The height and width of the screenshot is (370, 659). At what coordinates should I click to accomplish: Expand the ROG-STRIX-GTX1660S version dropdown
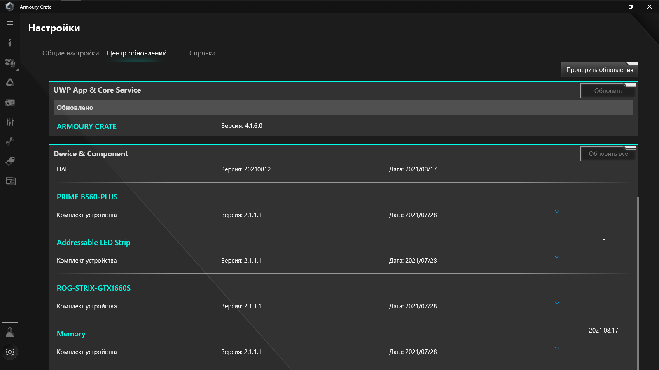pyautogui.click(x=557, y=303)
